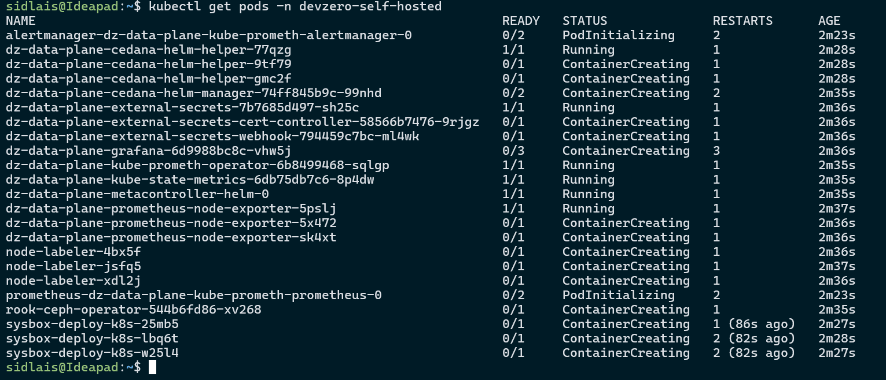The image size is (886, 380).
Task: Click the READY column header
Action: pos(521,21)
